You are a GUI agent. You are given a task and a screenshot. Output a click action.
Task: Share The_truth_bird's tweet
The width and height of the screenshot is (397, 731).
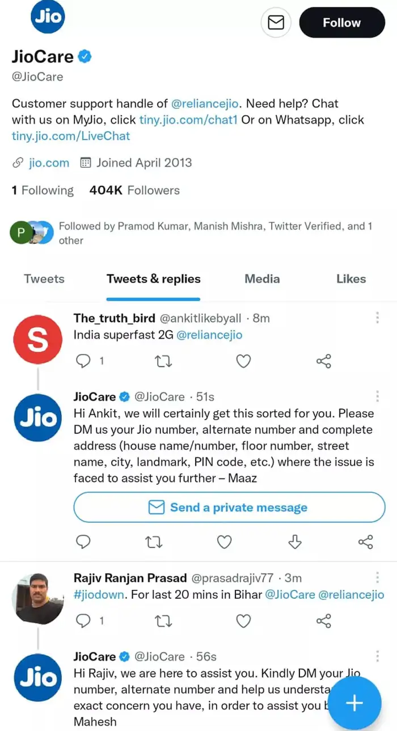[x=323, y=361]
